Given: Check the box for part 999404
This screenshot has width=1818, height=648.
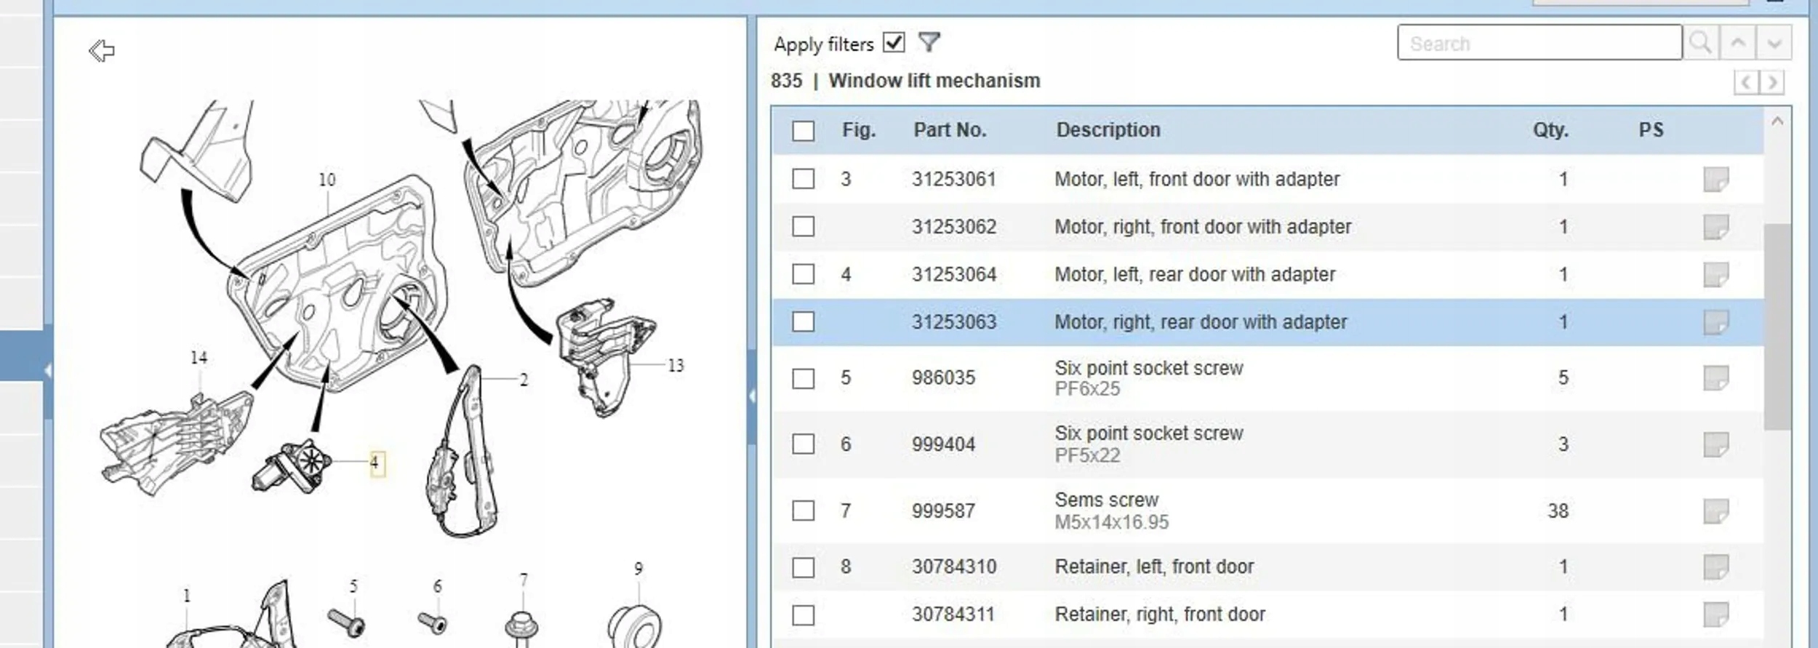Looking at the screenshot, I should point(803,444).
